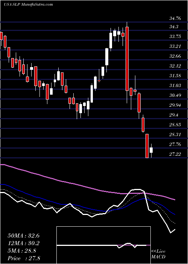Click the tallest red candlestick near the 34.76 peak

click(127, 59)
